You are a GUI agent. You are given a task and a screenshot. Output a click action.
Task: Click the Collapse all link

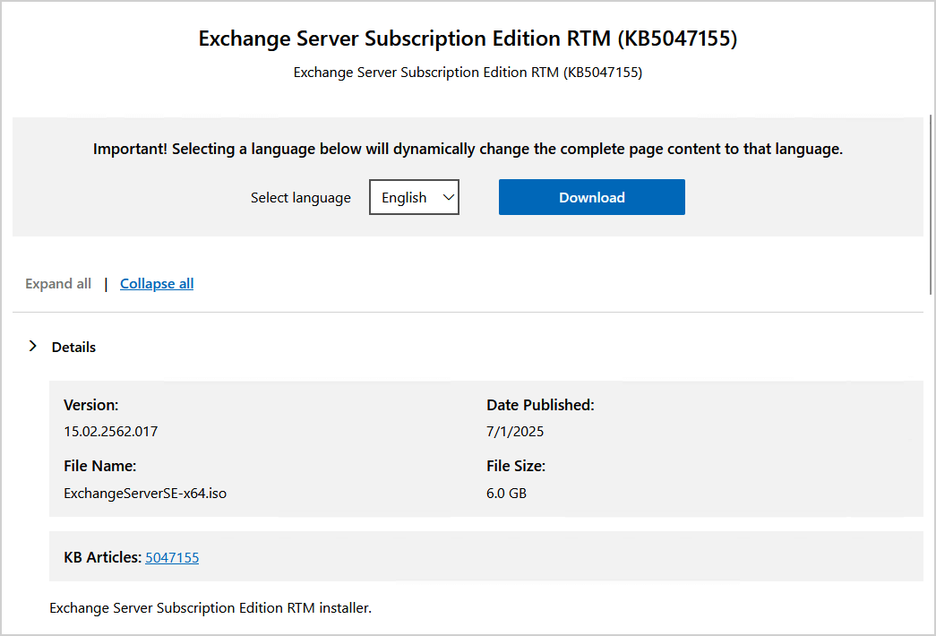pyautogui.click(x=156, y=283)
